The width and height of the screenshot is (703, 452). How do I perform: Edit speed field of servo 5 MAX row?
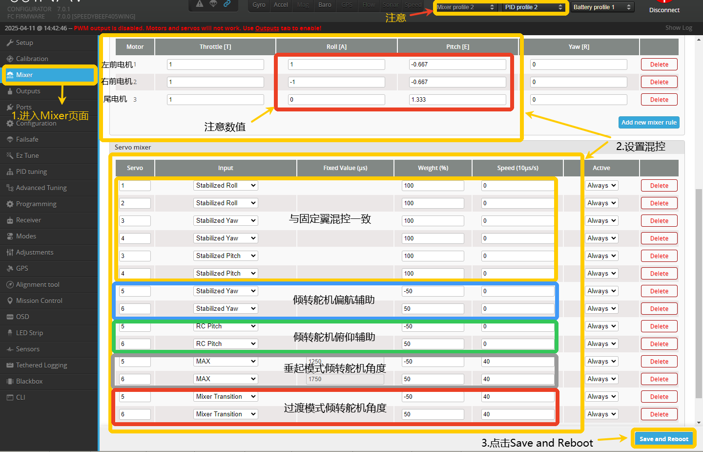point(518,362)
